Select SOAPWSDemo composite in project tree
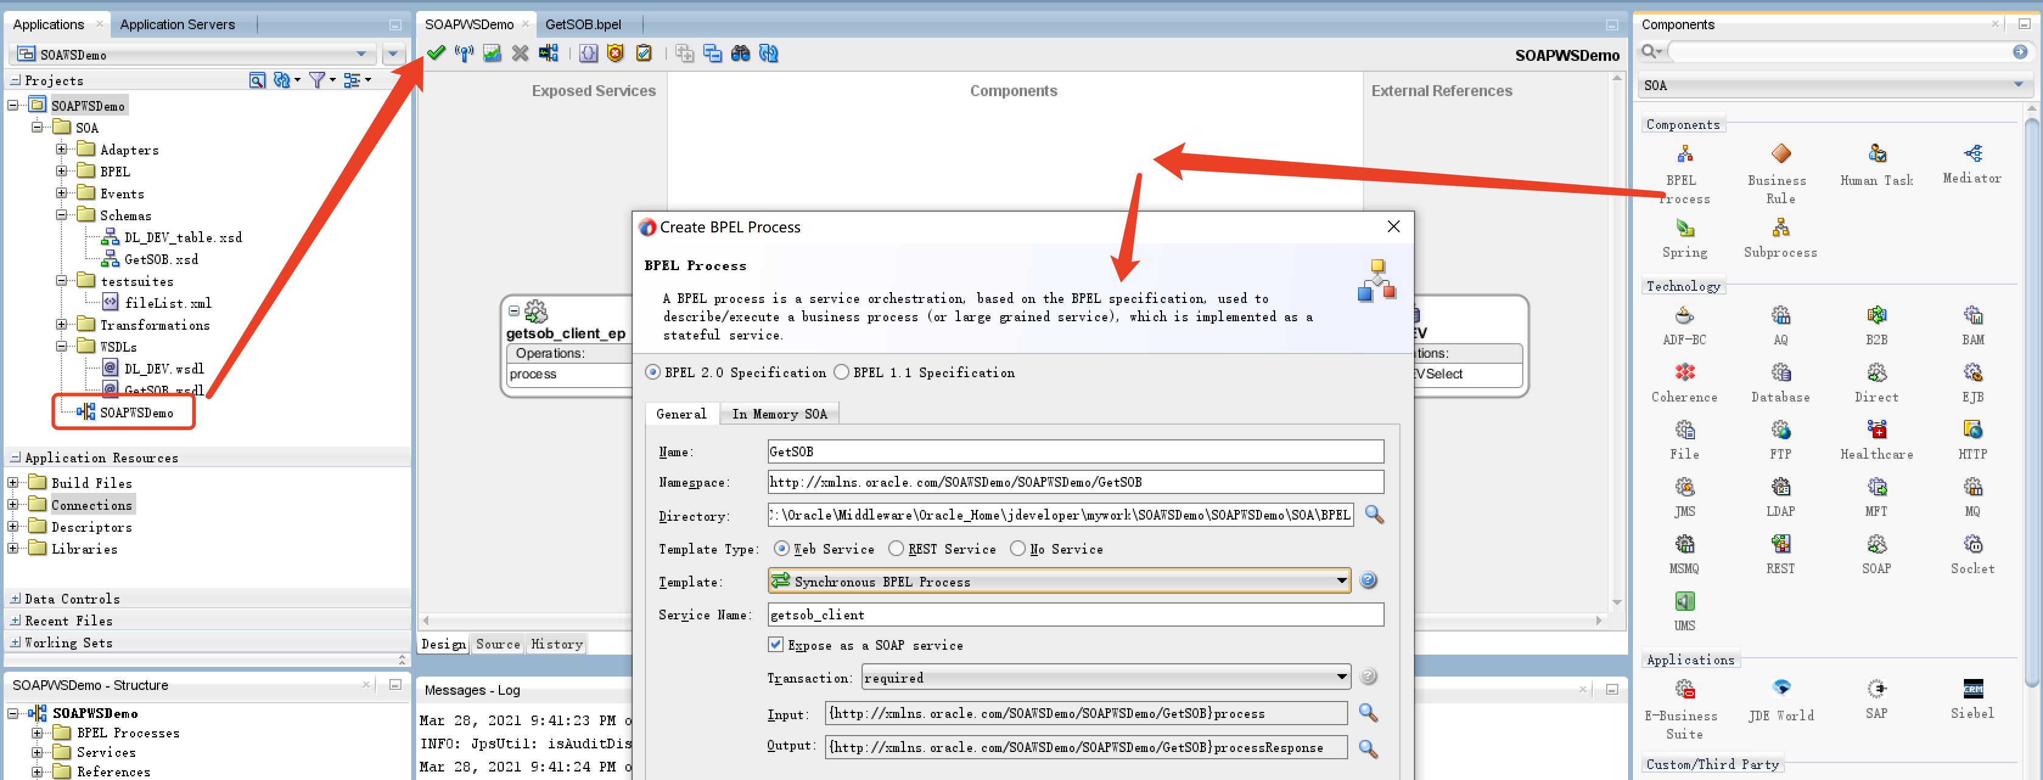This screenshot has width=2043, height=780. tap(136, 413)
